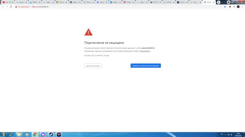
Task: Click the red warning triangle on error page
Action: pos(89,32)
